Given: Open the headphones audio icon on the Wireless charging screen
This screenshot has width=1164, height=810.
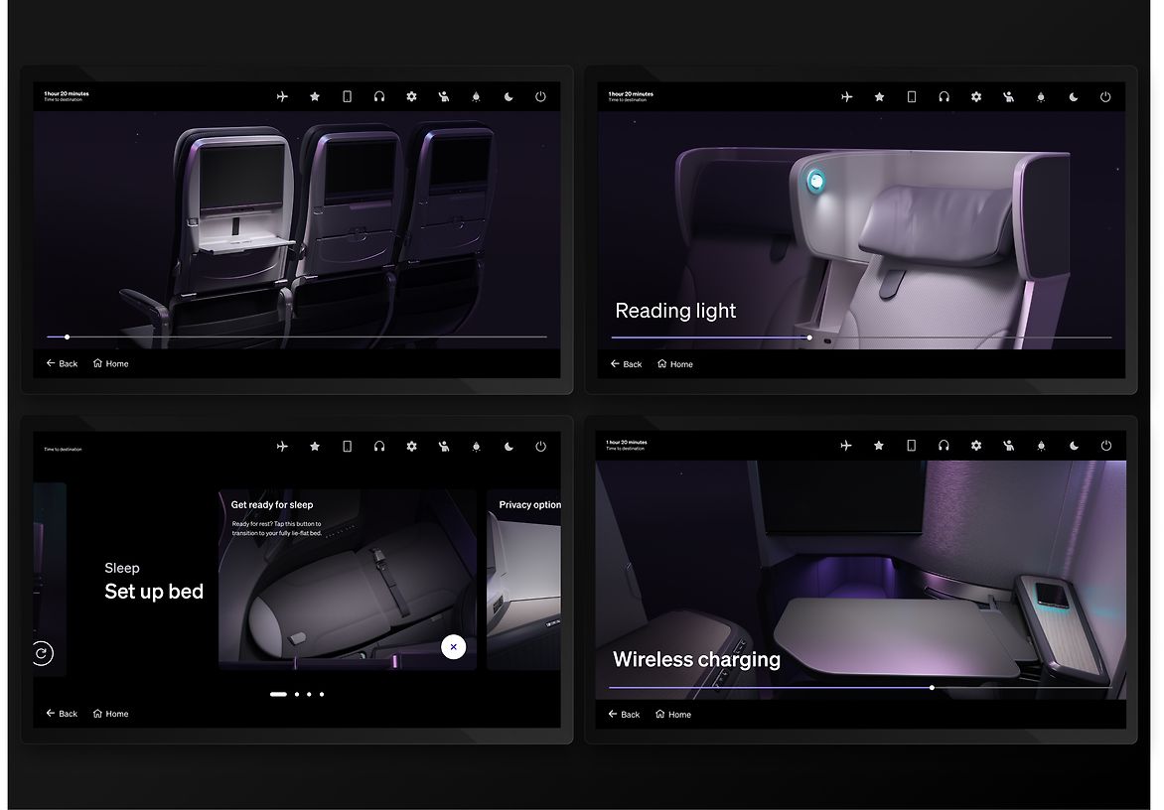Looking at the screenshot, I should (944, 446).
